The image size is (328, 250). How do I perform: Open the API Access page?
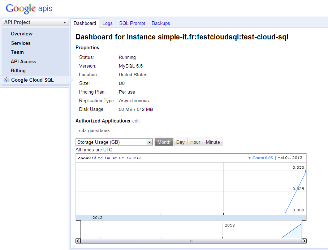[23, 61]
